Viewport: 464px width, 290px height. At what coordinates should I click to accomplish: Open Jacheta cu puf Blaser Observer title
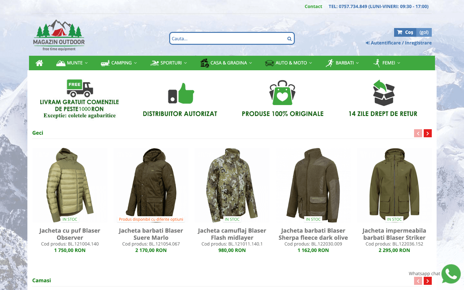[x=70, y=234]
